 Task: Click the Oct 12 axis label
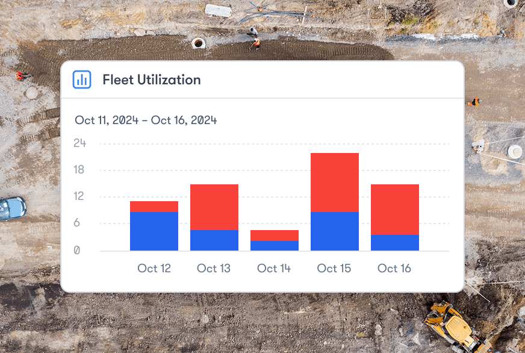pos(154,268)
